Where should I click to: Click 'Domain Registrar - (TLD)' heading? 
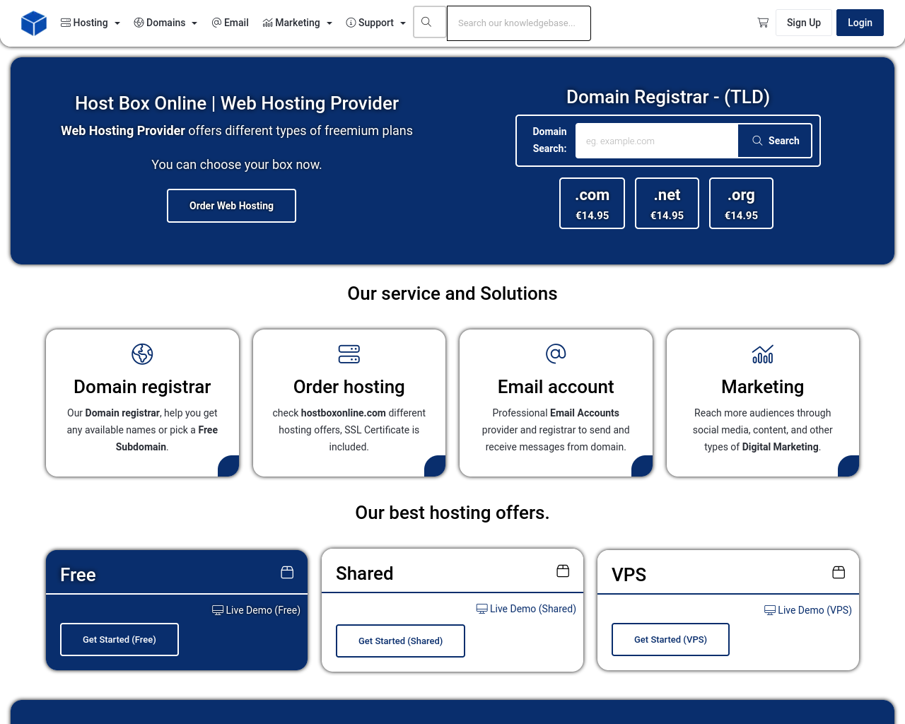pos(668,97)
